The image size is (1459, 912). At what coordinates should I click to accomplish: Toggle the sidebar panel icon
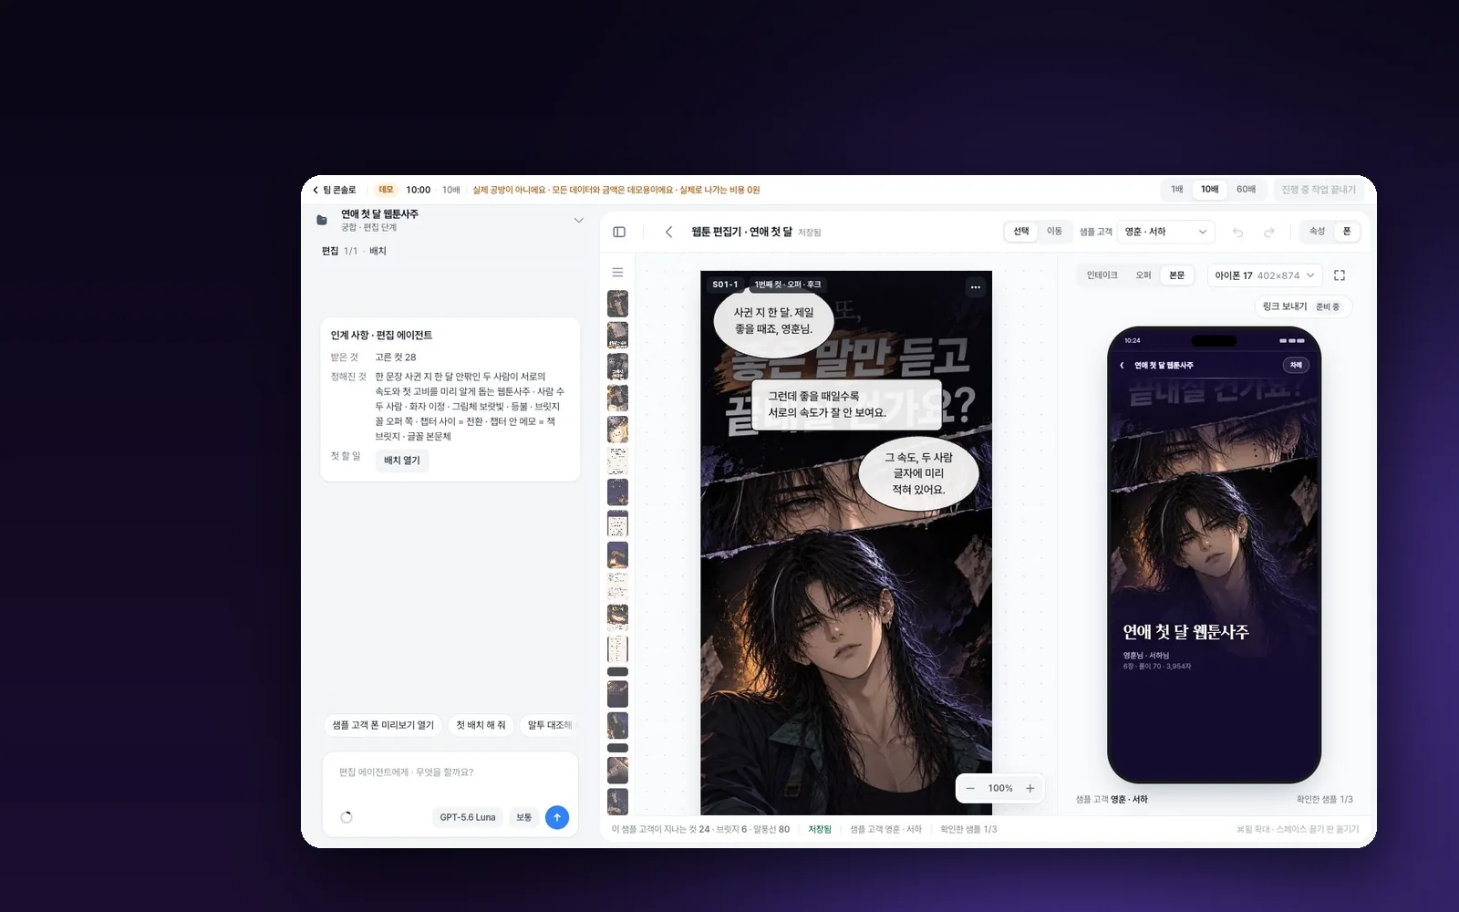coord(619,232)
